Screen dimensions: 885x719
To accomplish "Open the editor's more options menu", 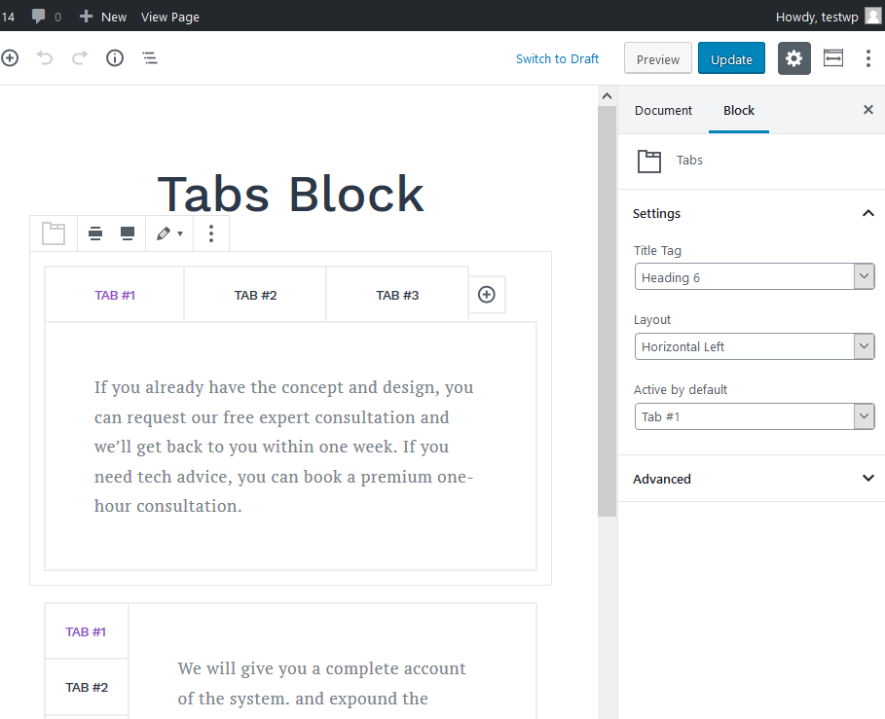I will click(868, 58).
